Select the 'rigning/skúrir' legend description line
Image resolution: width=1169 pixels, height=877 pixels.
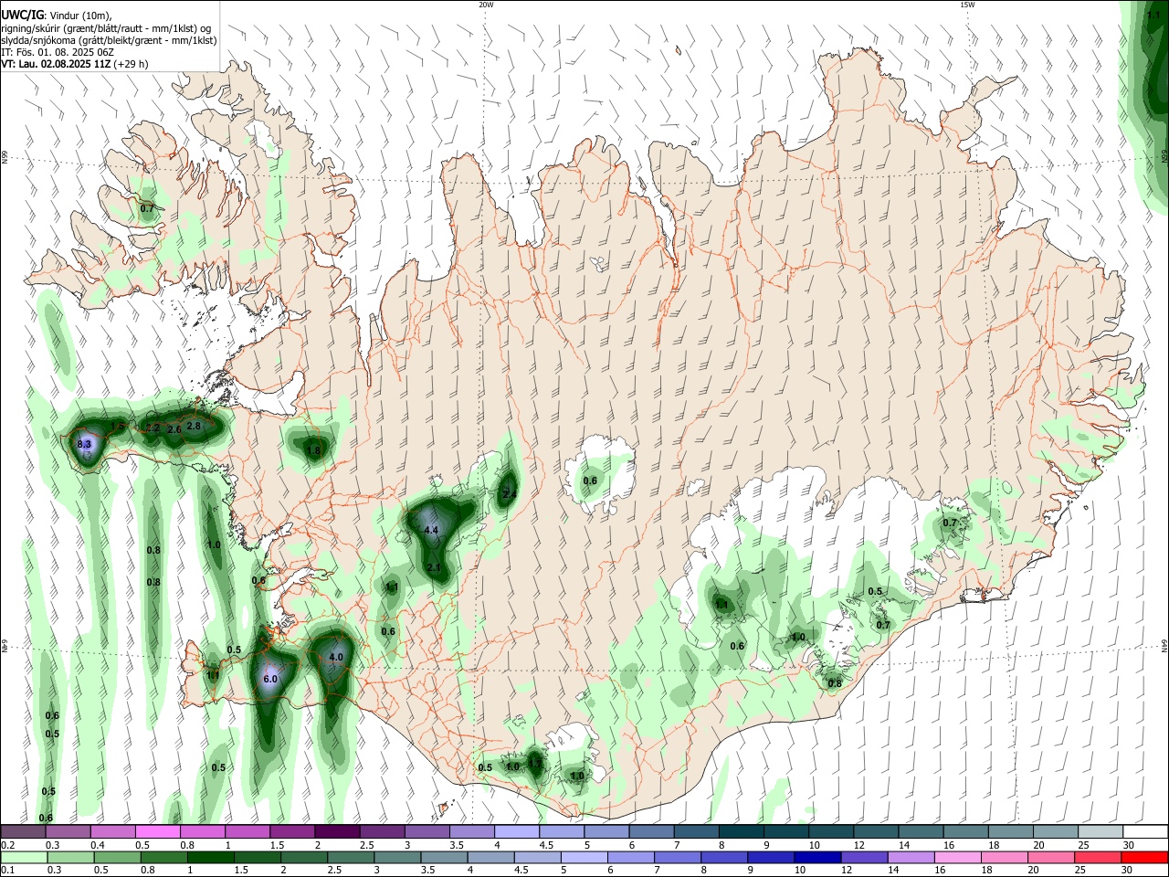[x=106, y=27]
